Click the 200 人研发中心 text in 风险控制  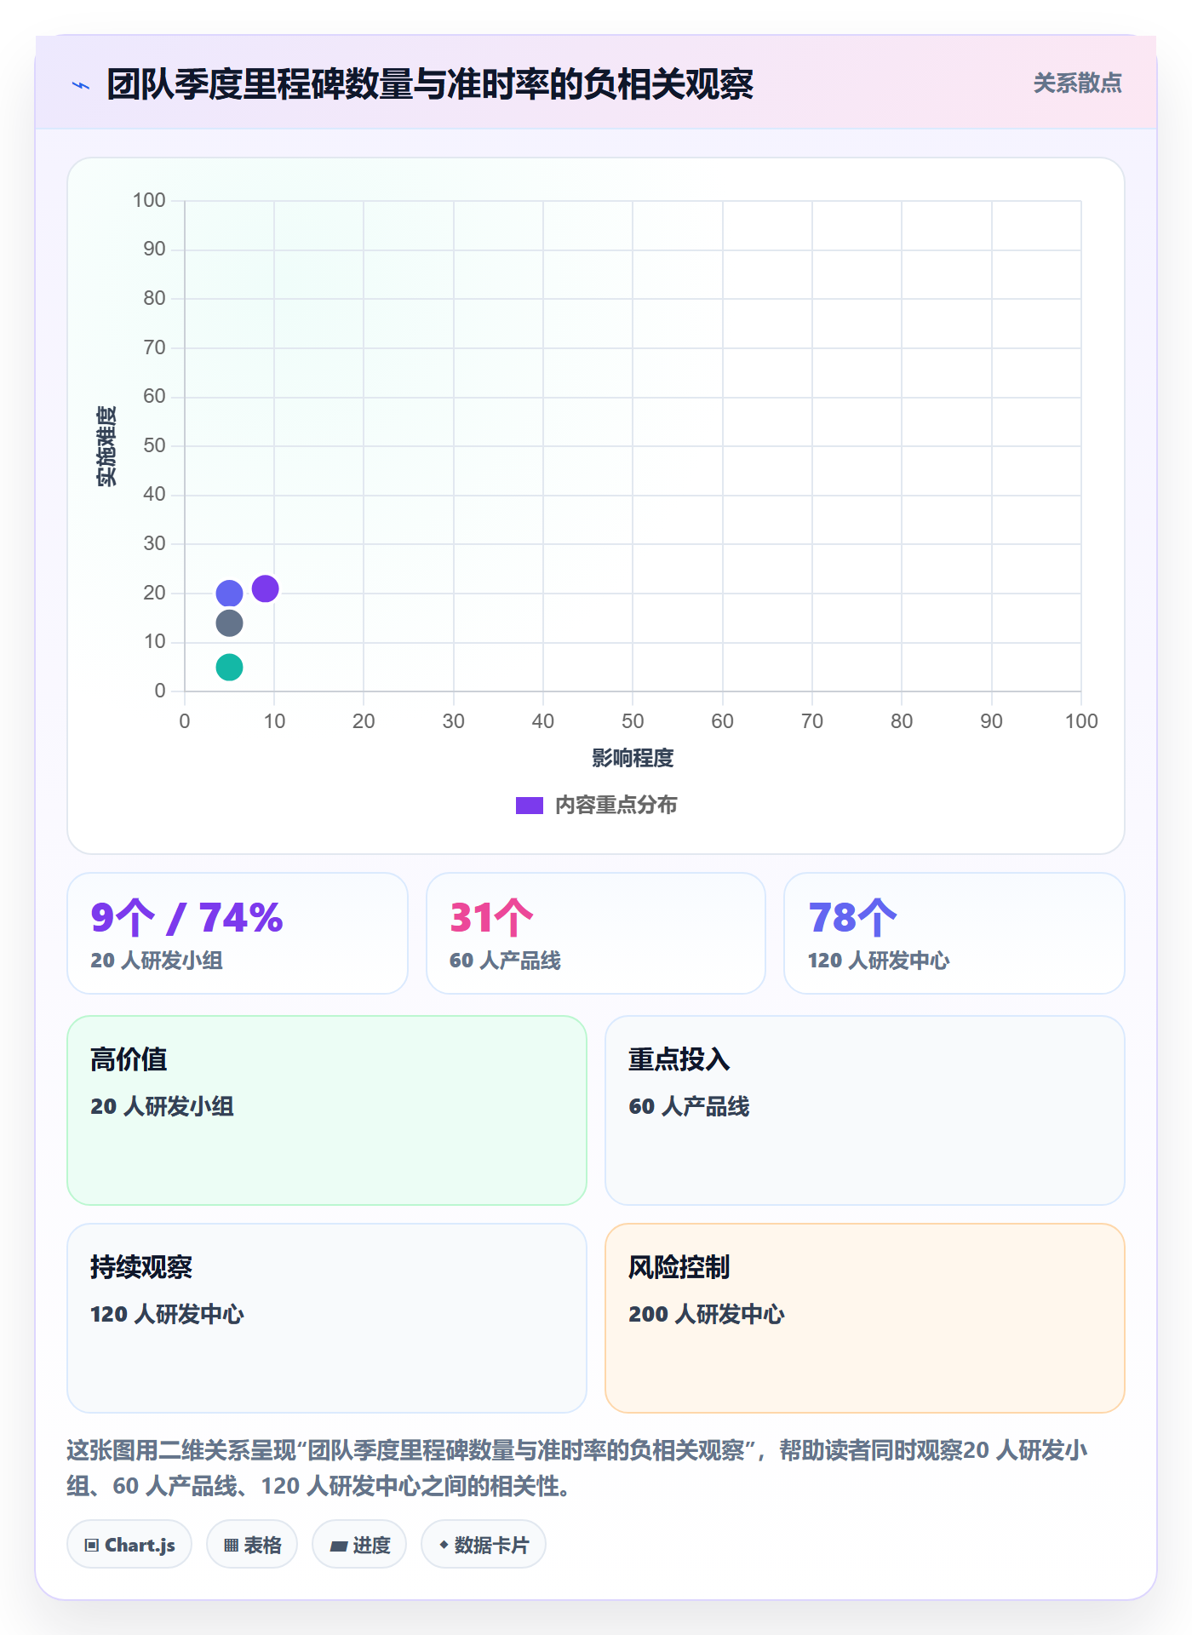pyautogui.click(x=707, y=1314)
